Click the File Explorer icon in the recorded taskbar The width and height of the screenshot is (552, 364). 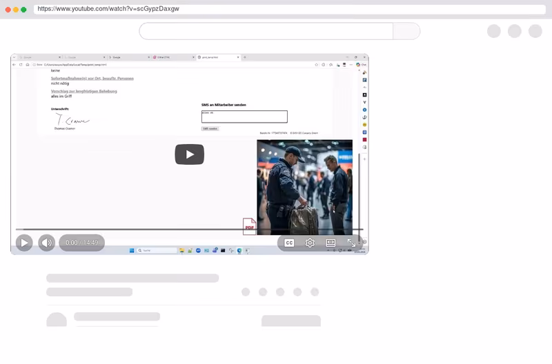[181, 250]
